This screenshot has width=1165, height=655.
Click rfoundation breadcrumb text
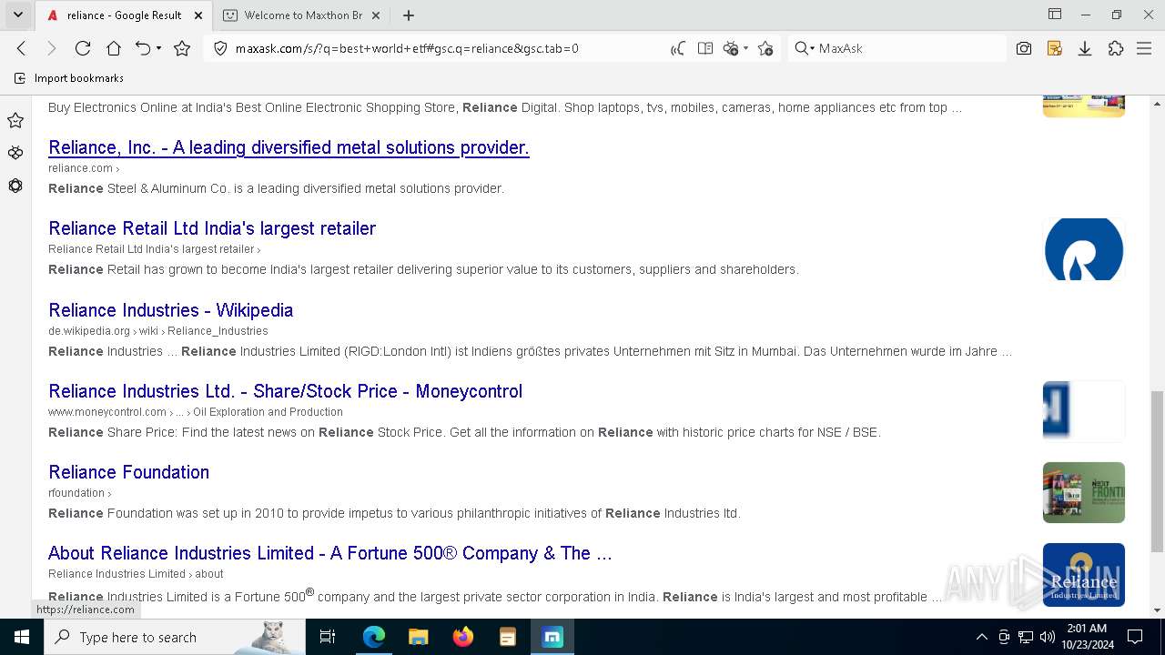76,493
